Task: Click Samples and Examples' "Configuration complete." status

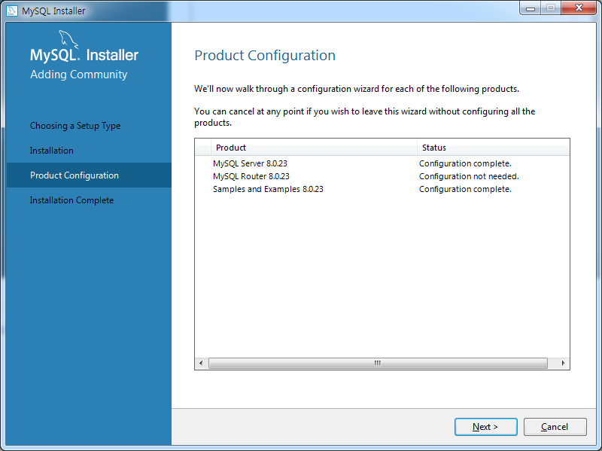Action: [465, 189]
